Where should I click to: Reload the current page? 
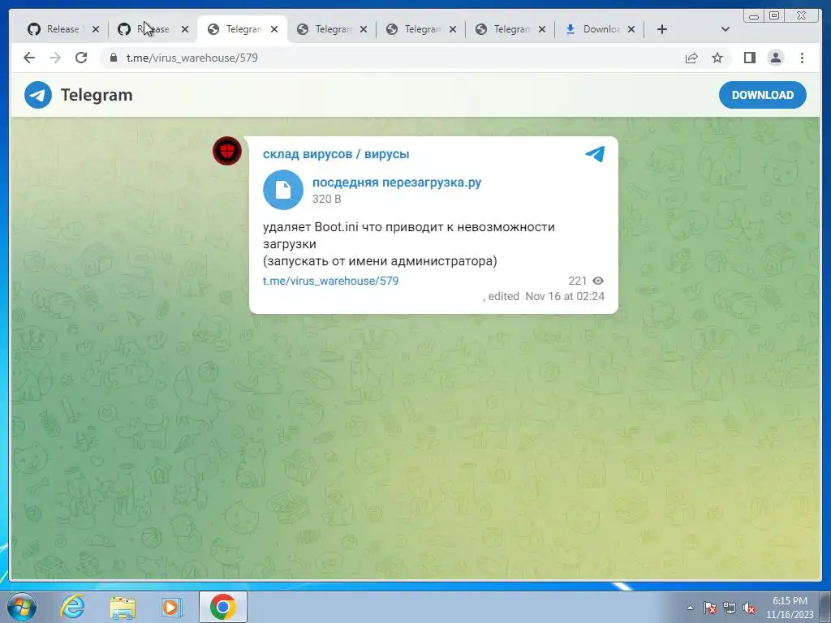[x=81, y=58]
